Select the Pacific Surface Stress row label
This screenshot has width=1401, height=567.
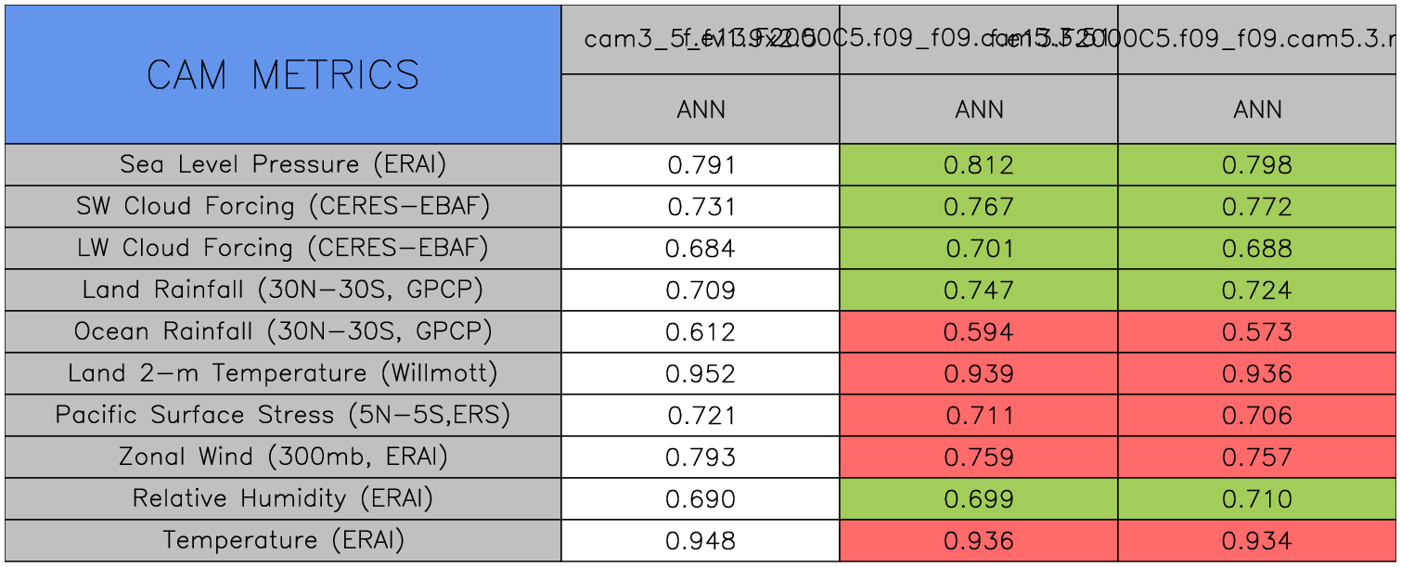tap(283, 416)
